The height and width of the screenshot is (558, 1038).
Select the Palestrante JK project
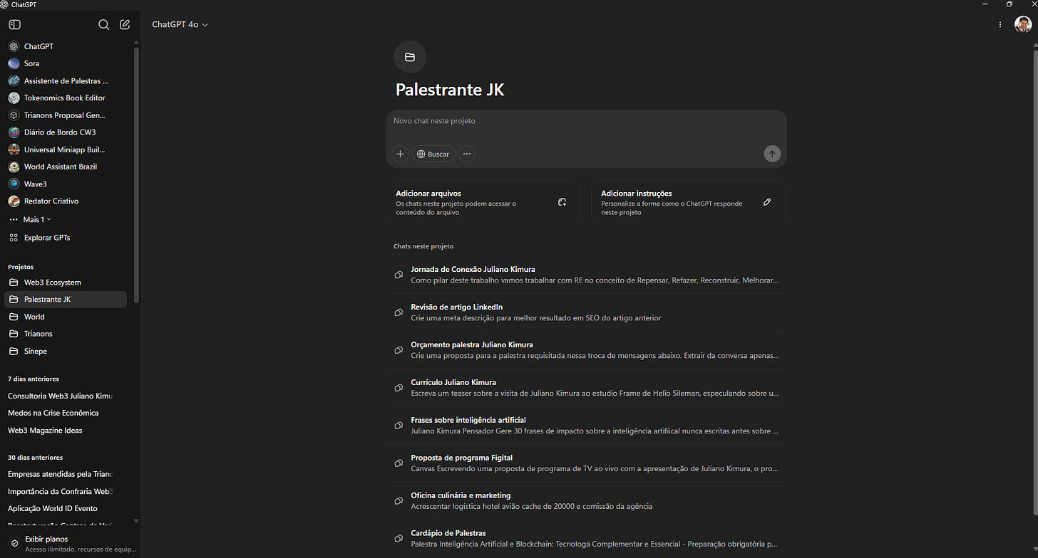(66, 300)
